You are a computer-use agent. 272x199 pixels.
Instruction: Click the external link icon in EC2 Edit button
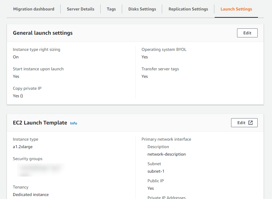tap(251, 123)
